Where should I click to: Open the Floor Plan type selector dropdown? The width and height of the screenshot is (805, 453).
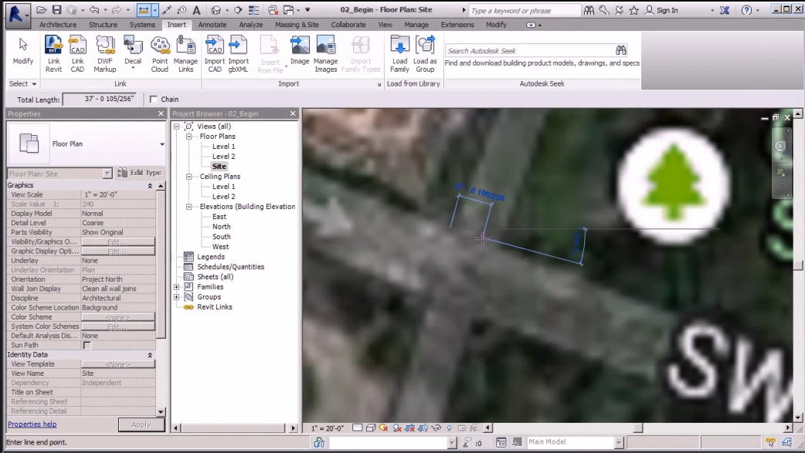(x=161, y=144)
